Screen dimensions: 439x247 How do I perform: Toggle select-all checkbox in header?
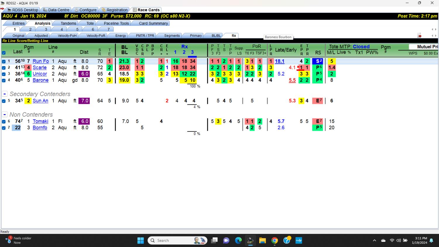(4, 53)
